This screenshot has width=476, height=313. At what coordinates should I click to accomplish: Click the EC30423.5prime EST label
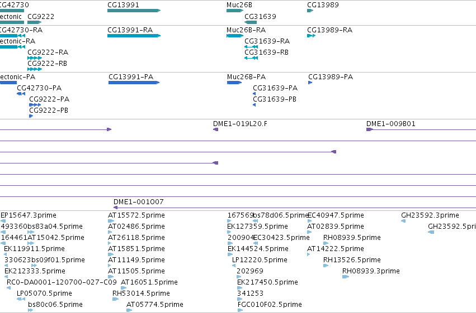282,238
